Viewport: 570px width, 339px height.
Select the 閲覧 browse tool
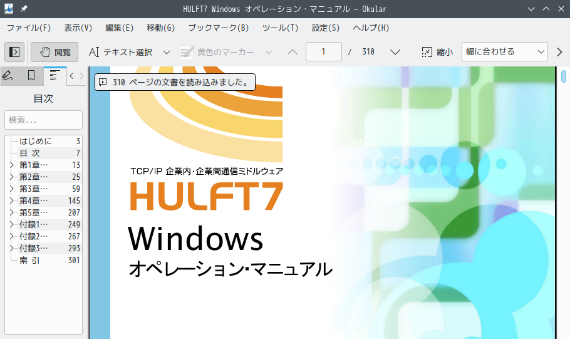[x=54, y=52]
